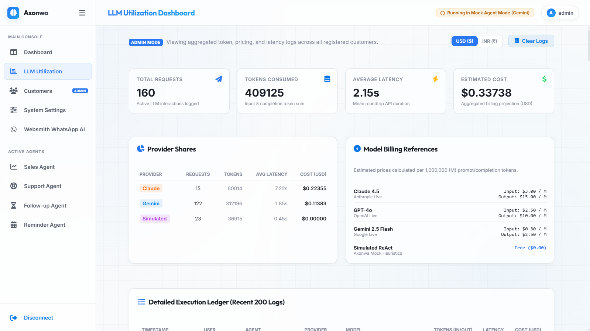590x331 pixels.
Task: Click the dollar sign icon in Estimated Cost
Action: [x=544, y=79]
